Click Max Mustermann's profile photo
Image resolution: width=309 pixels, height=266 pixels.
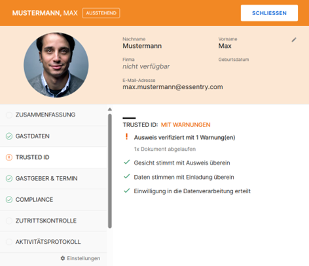tap(56, 65)
